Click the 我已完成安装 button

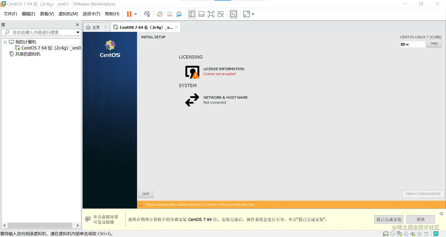pyautogui.click(x=389, y=219)
